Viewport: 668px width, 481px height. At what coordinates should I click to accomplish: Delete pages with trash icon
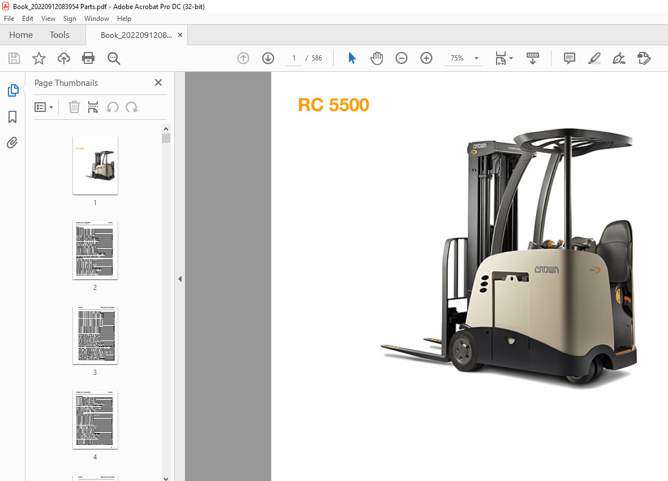click(74, 107)
